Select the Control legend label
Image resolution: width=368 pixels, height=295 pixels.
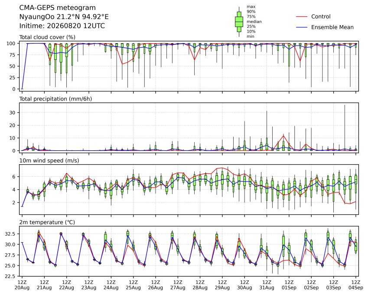[x=321, y=16]
